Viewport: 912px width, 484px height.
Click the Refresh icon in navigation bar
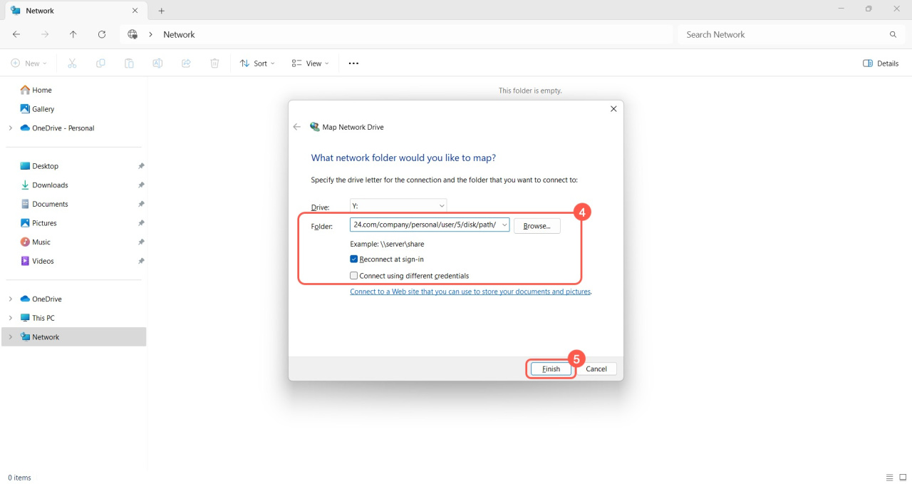click(x=102, y=34)
